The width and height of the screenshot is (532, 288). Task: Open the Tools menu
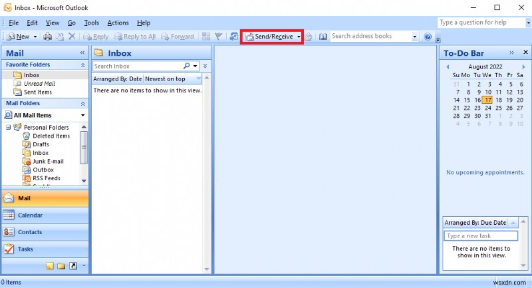click(92, 23)
